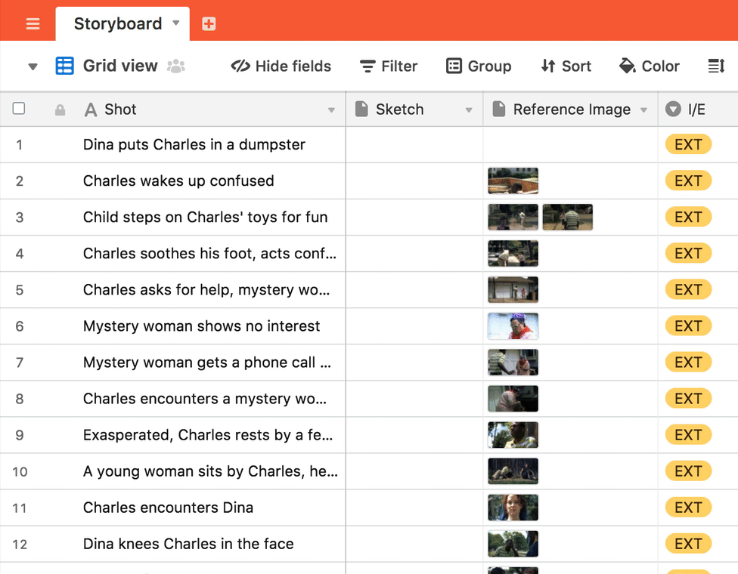This screenshot has width=738, height=574.
Task: Select row number 12
Action: pos(20,545)
